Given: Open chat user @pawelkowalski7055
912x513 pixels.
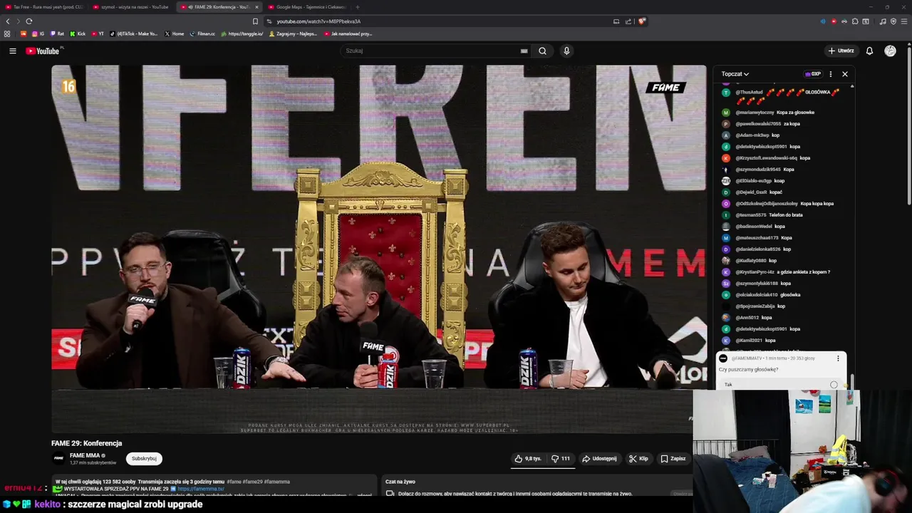Looking at the screenshot, I should [758, 124].
